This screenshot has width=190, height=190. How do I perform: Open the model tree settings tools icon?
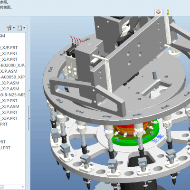coord(9,28)
